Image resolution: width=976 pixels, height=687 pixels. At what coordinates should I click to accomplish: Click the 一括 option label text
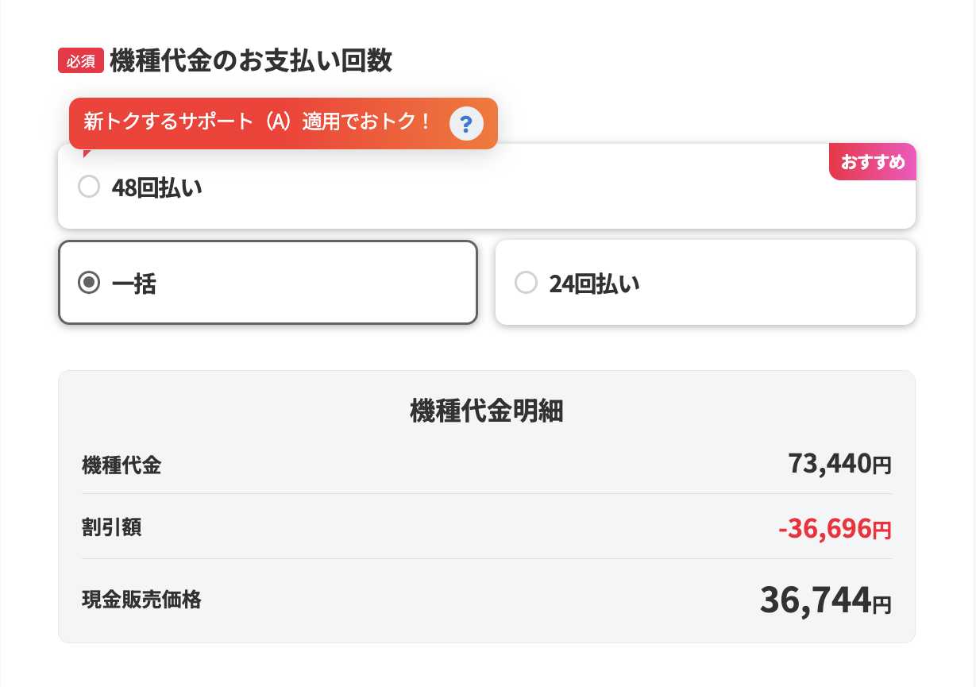pos(134,284)
